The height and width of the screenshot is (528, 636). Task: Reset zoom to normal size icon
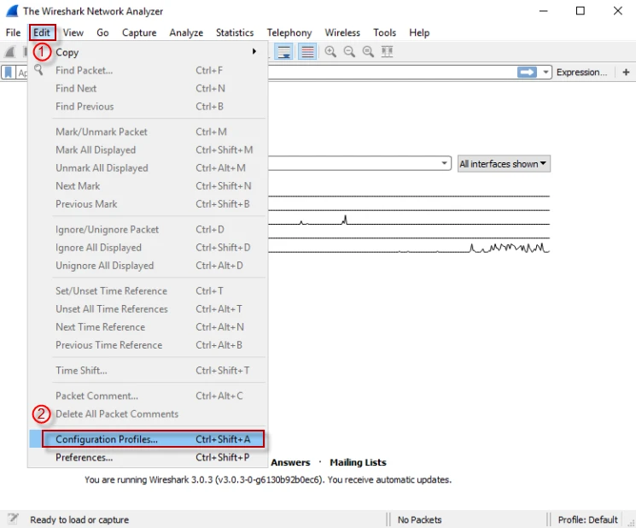click(368, 52)
